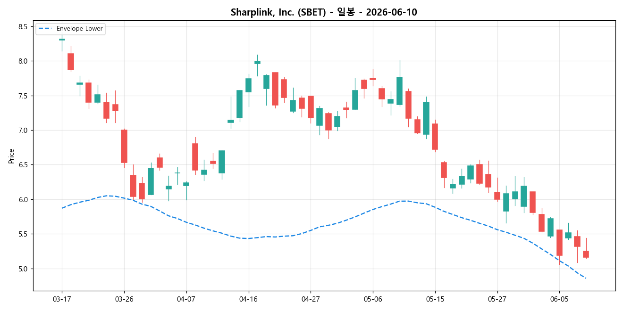
Task: Click the 05-27 date tick label
Action: tap(497, 300)
